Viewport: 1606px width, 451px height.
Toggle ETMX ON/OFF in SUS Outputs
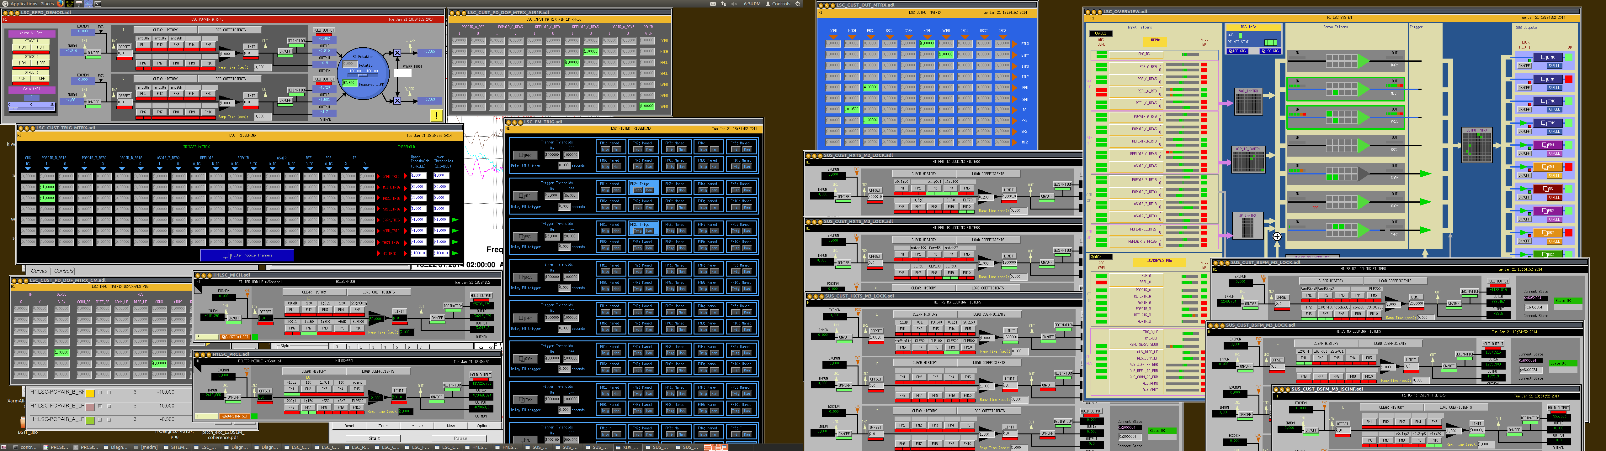(x=1524, y=66)
